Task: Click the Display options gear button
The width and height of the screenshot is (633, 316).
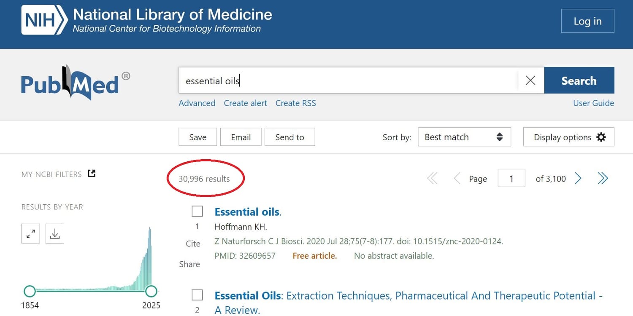Action: pyautogui.click(x=568, y=137)
